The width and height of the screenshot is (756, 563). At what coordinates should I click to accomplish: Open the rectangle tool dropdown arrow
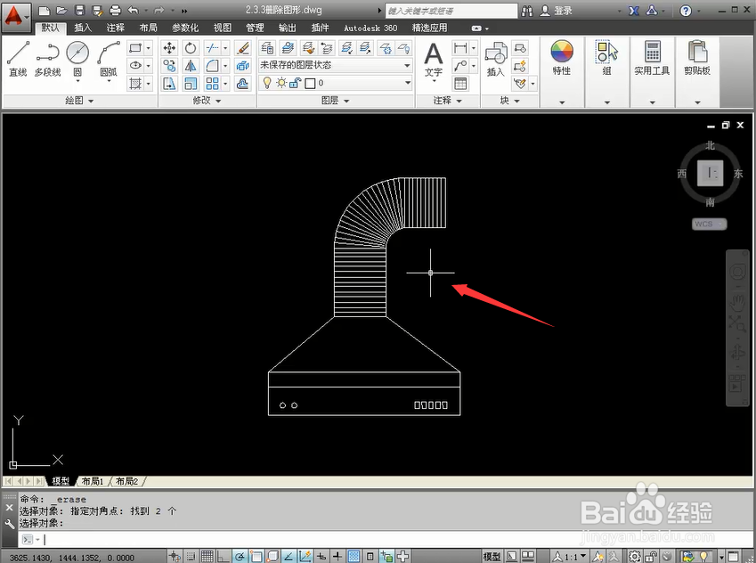coord(148,48)
